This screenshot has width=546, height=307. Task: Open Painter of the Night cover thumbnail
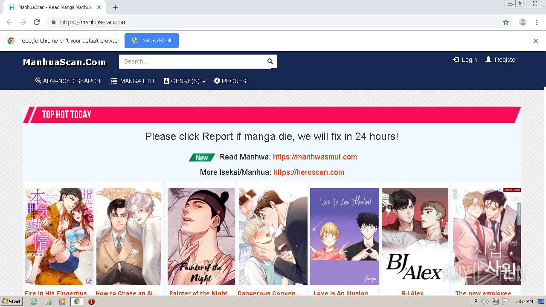[201, 237]
